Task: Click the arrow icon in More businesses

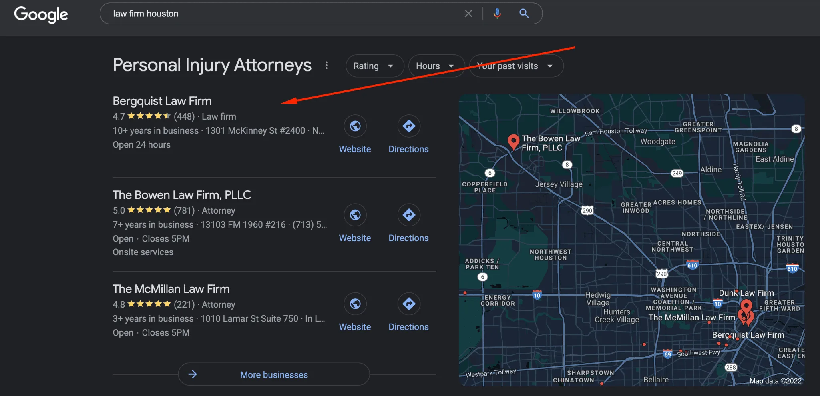Action: click(193, 374)
